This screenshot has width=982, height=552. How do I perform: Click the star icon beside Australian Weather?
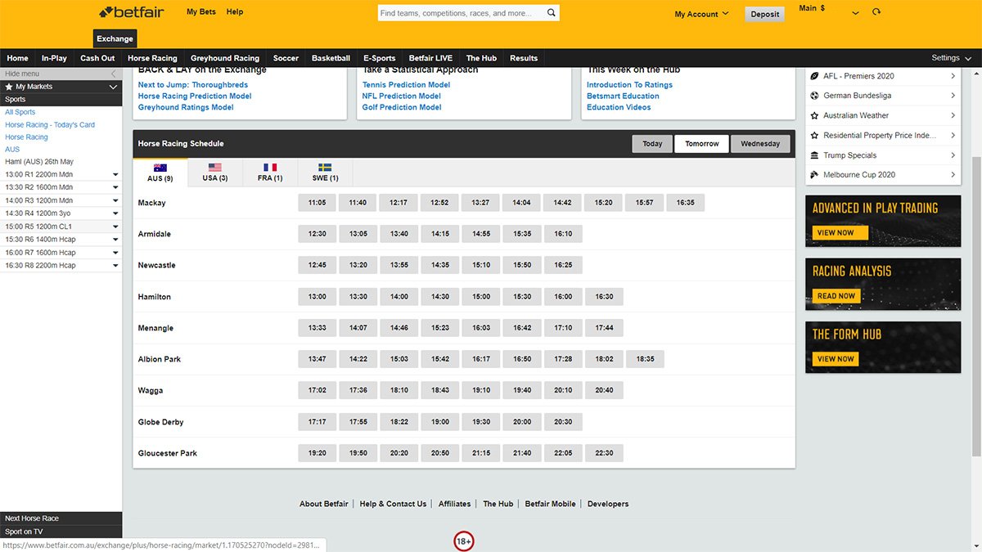(813, 115)
